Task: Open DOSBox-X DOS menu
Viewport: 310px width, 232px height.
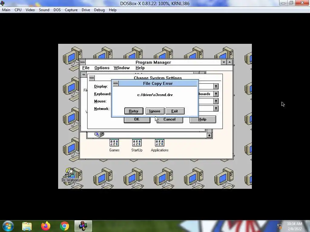Action: click(57, 10)
